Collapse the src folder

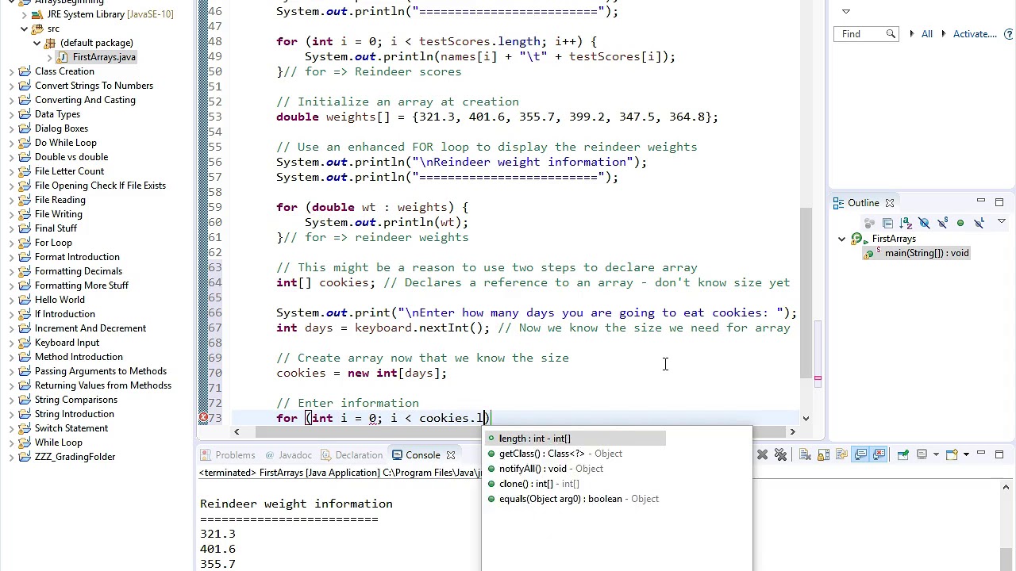click(25, 29)
